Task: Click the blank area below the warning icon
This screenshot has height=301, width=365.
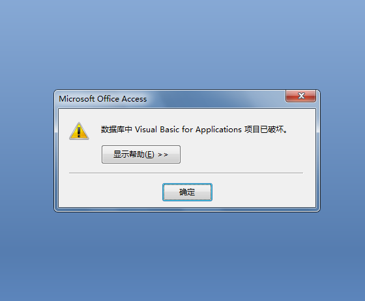Action: click(x=79, y=156)
